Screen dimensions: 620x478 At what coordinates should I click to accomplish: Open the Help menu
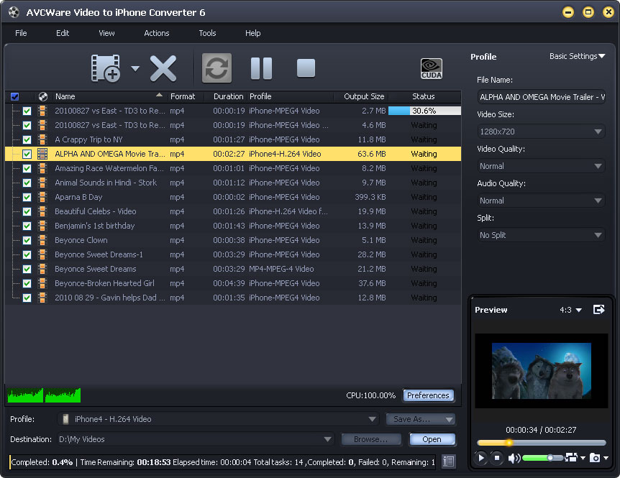coord(252,33)
